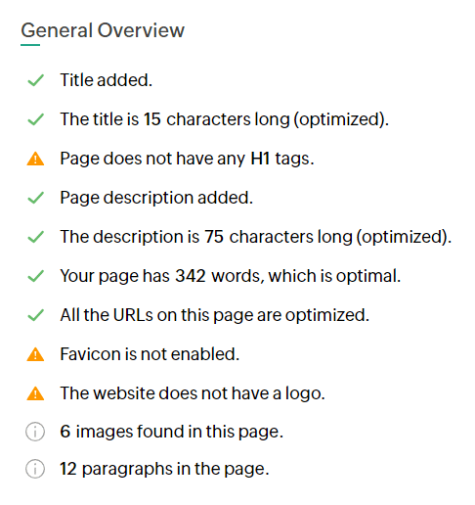Click the green checkmark beside Title added
Viewport: 475px width, 505px height.
pyautogui.click(x=35, y=80)
